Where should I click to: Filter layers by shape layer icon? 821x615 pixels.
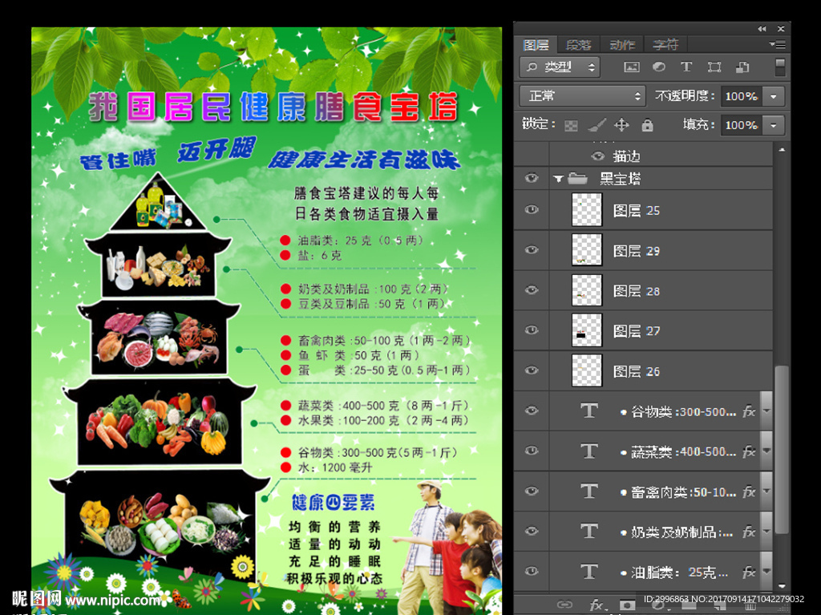pyautogui.click(x=714, y=67)
